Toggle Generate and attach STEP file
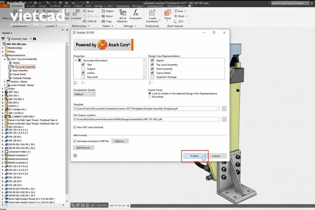This screenshot has height=210, width=315. pyautogui.click(x=75, y=141)
